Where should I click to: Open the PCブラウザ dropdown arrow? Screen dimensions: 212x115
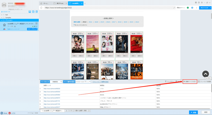pyautogui.click(x=210, y=8)
